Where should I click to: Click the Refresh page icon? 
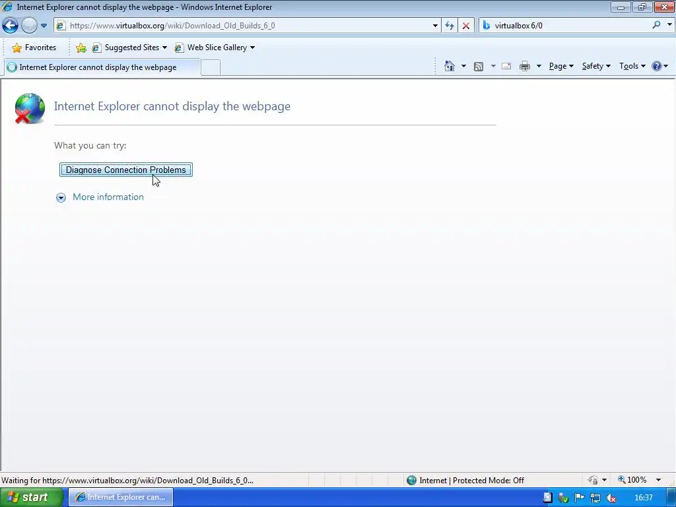(x=450, y=26)
